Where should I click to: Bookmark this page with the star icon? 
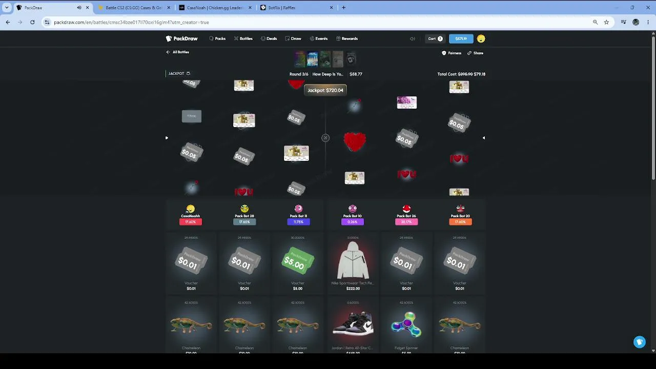click(x=606, y=22)
